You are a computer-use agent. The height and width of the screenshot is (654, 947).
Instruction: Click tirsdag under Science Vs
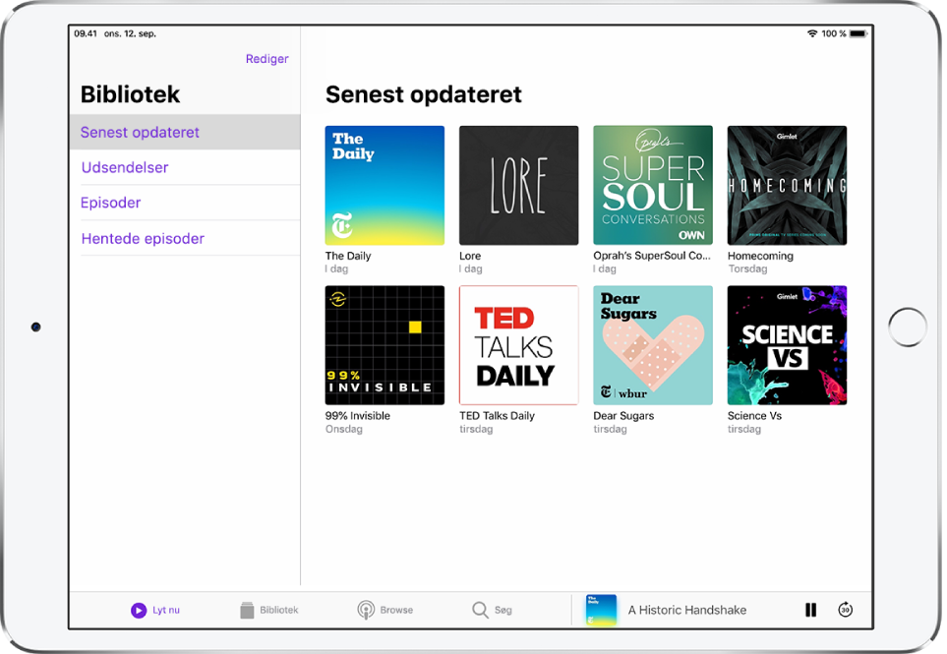[x=744, y=430]
